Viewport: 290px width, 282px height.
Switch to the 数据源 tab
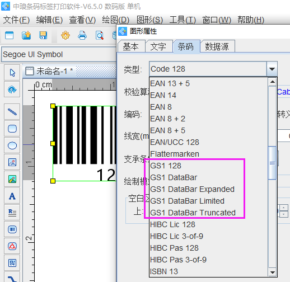click(x=217, y=46)
